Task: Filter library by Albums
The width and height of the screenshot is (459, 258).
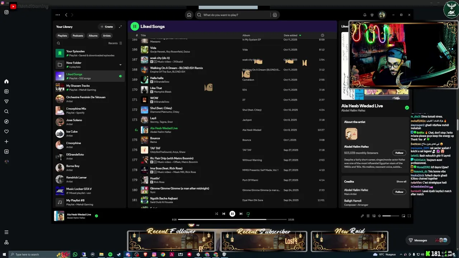Action: click(93, 36)
